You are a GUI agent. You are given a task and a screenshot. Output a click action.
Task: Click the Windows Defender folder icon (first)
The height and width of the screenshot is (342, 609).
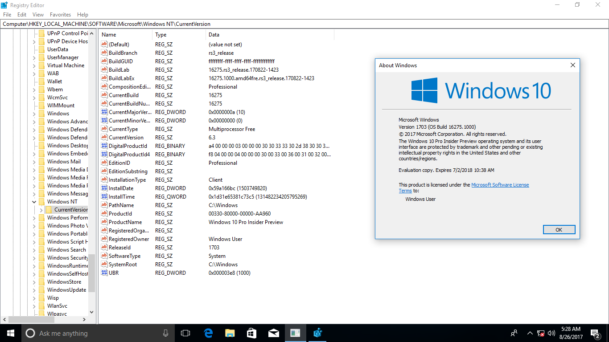pos(41,130)
